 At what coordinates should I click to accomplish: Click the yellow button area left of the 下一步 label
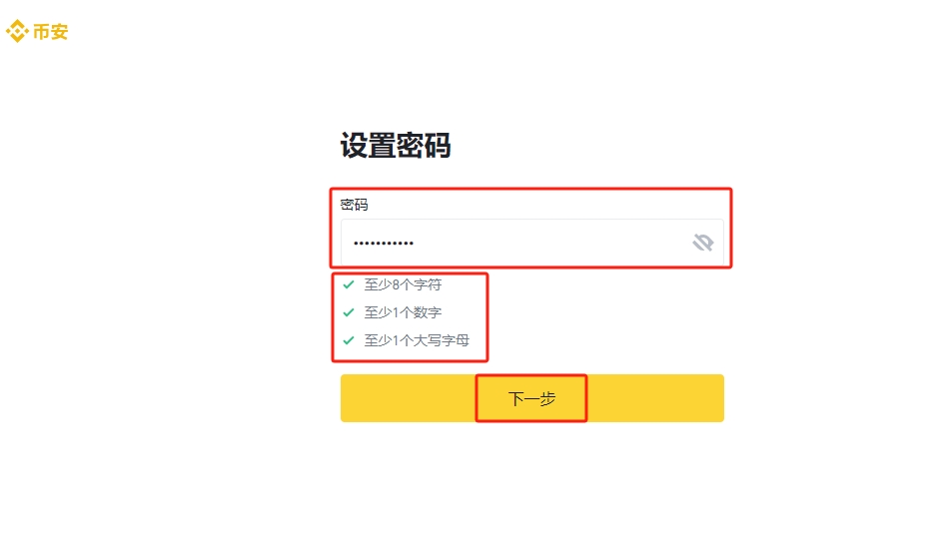pyautogui.click(x=409, y=398)
